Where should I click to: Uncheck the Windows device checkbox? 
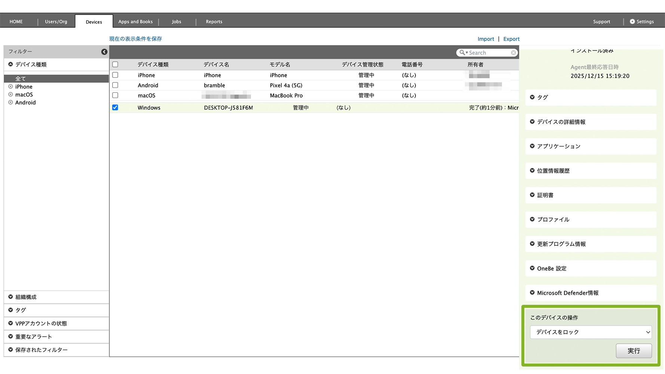pos(115,108)
